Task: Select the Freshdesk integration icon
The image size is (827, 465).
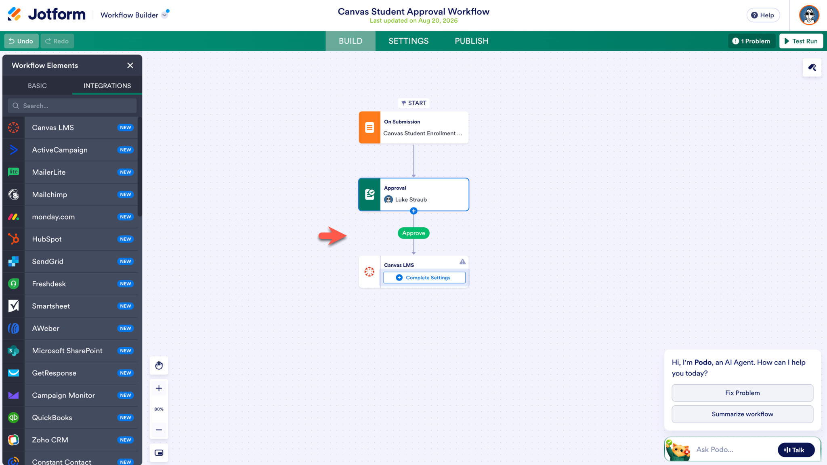Action: click(14, 284)
